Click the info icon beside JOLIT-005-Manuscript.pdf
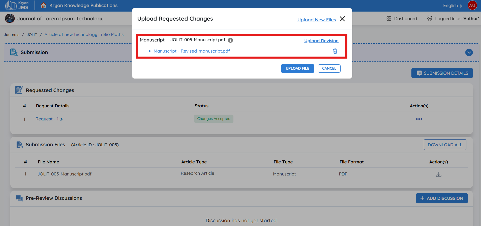 230,40
